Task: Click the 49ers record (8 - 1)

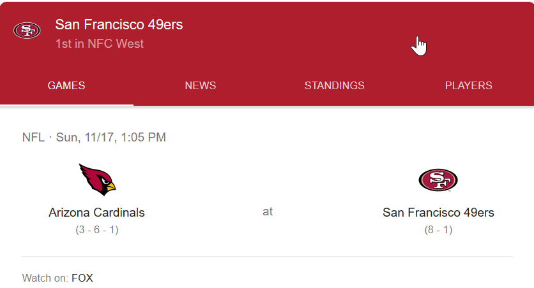Action: pos(438,230)
